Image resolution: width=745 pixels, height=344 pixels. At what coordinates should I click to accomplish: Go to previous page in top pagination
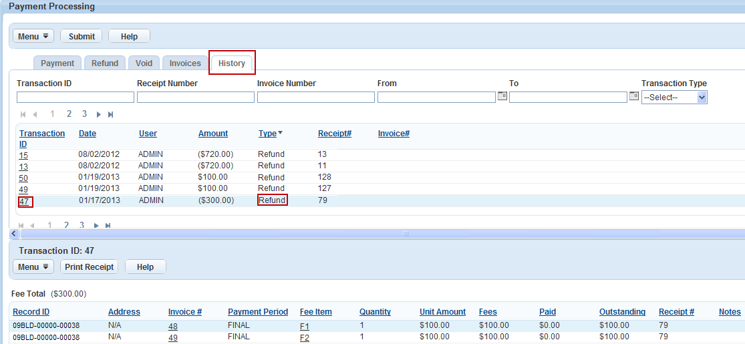click(35, 114)
